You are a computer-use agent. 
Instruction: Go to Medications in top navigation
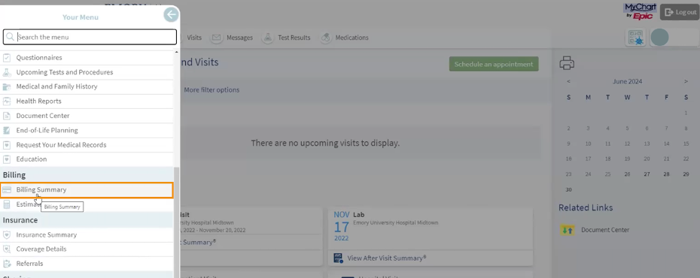[352, 38]
